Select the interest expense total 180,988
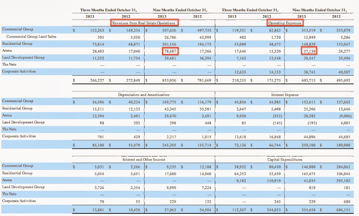The image size is (359, 216). click(343, 145)
